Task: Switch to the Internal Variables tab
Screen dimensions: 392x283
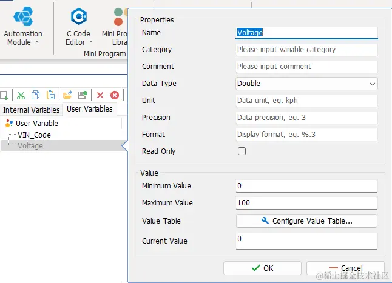Action: click(31, 110)
